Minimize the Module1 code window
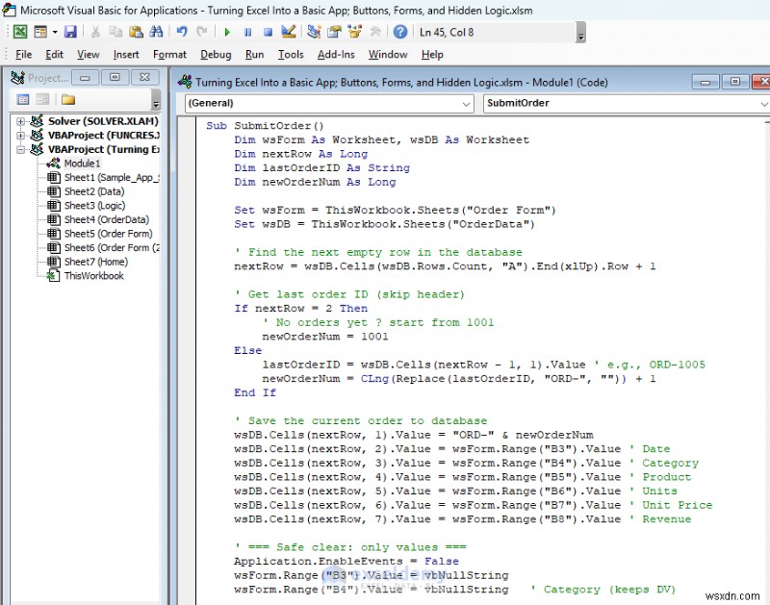Image resolution: width=770 pixels, height=605 pixels. [706, 82]
